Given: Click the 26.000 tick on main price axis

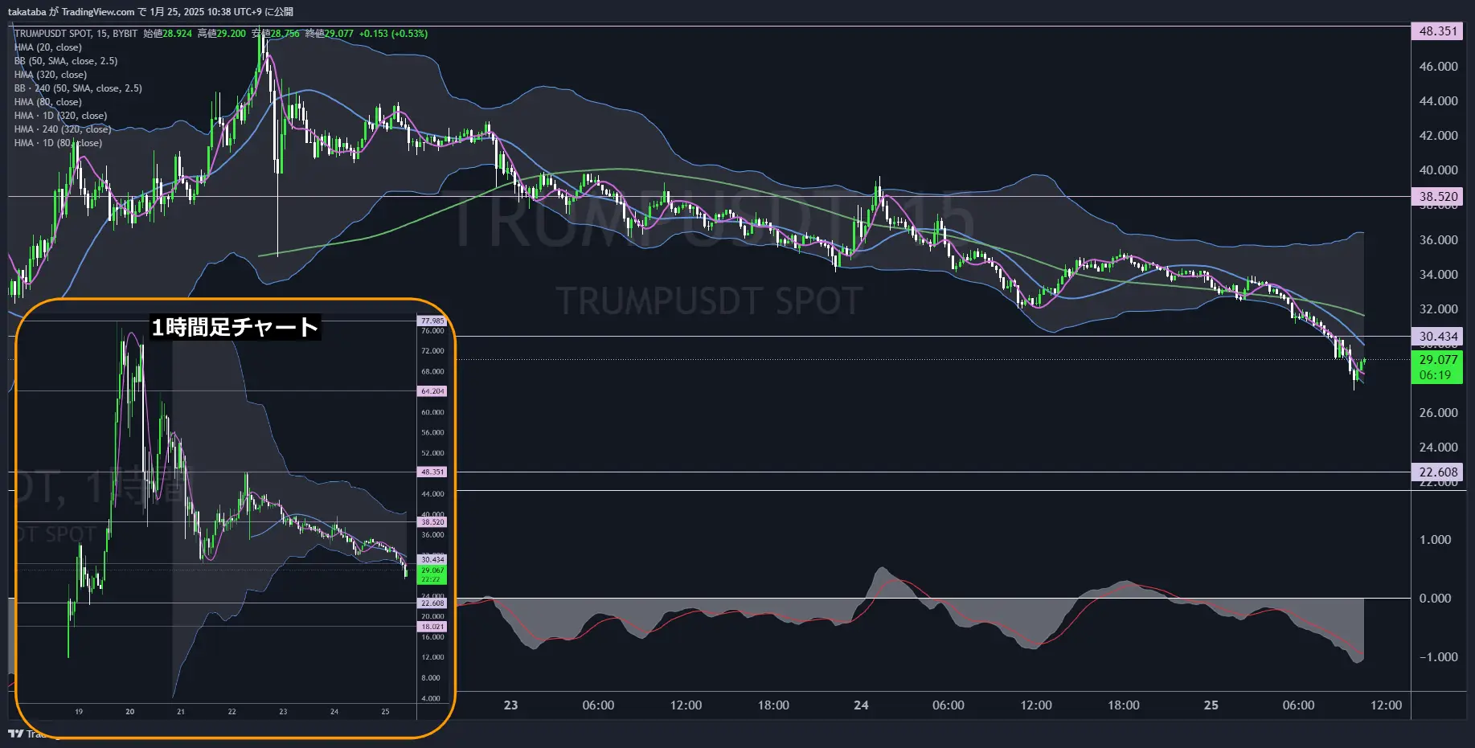Looking at the screenshot, I should (x=1438, y=413).
